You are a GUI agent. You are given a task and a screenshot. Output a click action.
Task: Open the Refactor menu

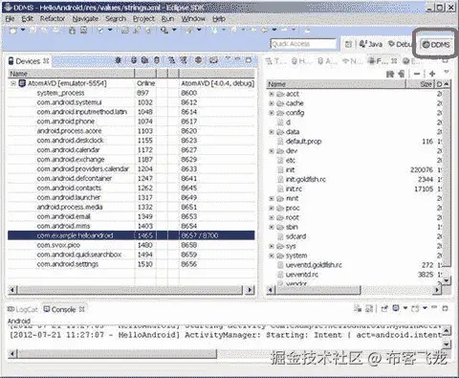point(53,19)
